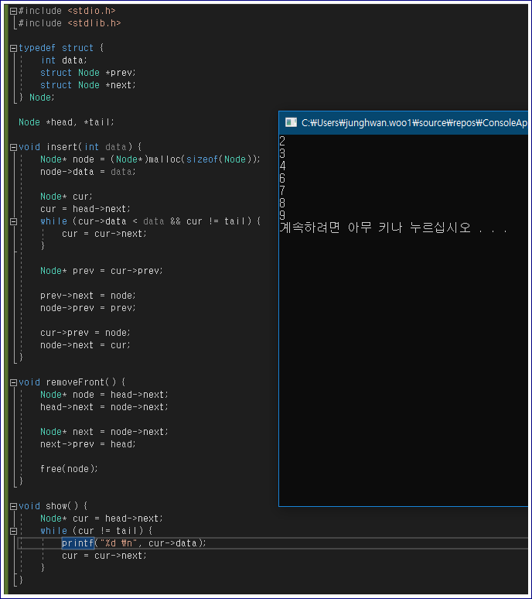The width and height of the screenshot is (532, 599).
Task: Click the malloc(sizeof(Node)) line
Action: [x=150, y=159]
